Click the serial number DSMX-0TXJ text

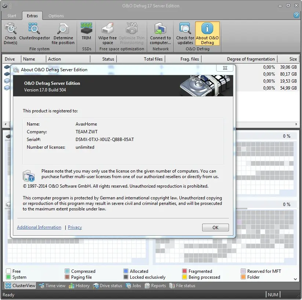(x=105, y=139)
